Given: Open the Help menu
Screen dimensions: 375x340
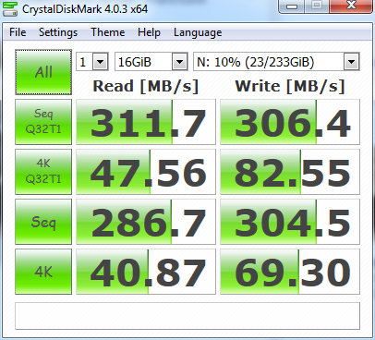Looking at the screenshot, I should pos(149,32).
